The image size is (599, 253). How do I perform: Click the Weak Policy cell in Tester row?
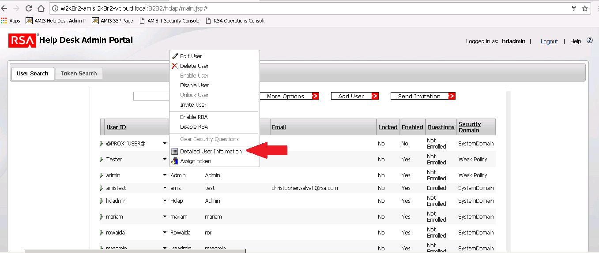pyautogui.click(x=473, y=159)
